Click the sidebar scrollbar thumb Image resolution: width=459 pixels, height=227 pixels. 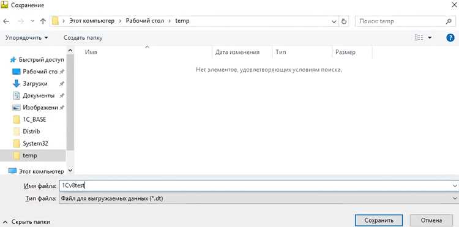tap(70, 102)
